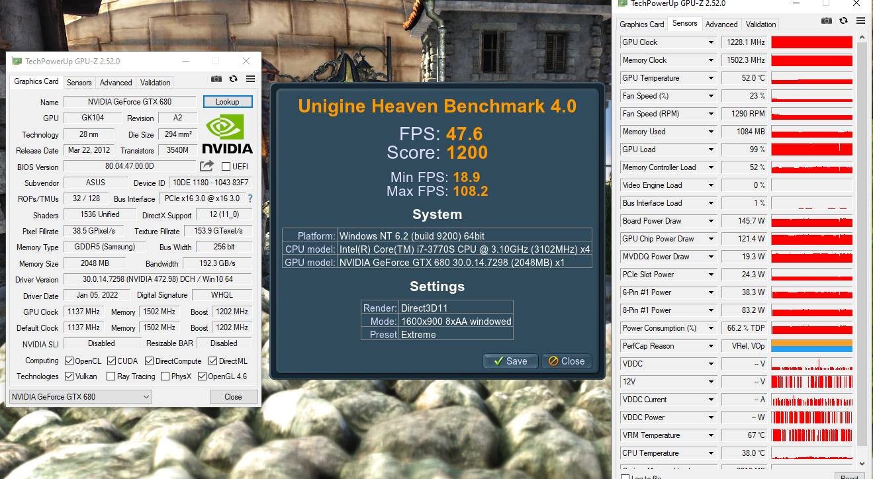Click the GPU Temperature sensor graph
The image size is (873, 479).
811,78
